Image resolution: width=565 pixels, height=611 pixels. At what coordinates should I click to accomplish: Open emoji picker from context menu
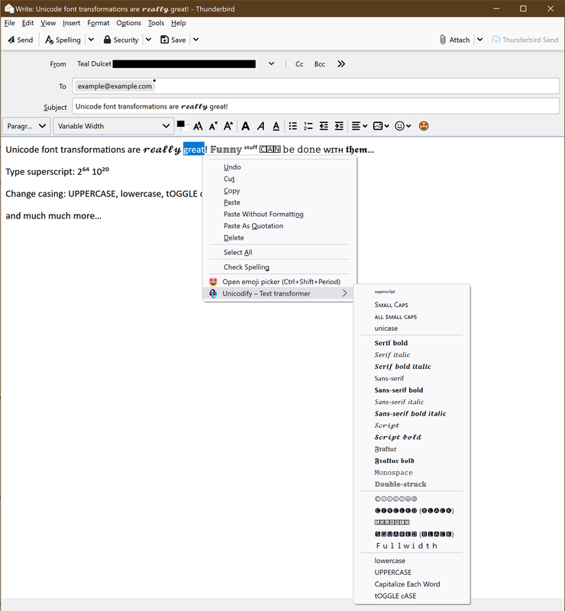tap(279, 281)
